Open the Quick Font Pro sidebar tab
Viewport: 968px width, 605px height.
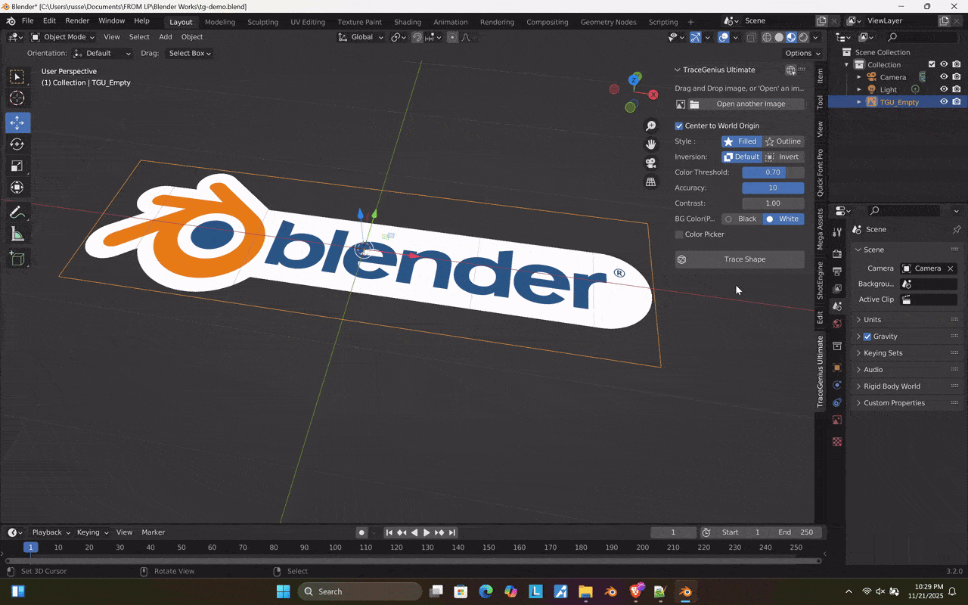click(x=820, y=173)
